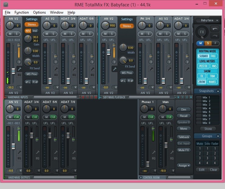
Task: Toggle Inst instrument input mode
Action: [x=35, y=31]
